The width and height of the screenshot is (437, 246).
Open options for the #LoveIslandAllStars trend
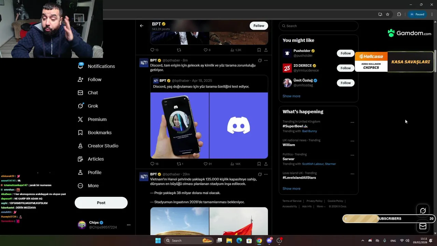tap(352, 174)
